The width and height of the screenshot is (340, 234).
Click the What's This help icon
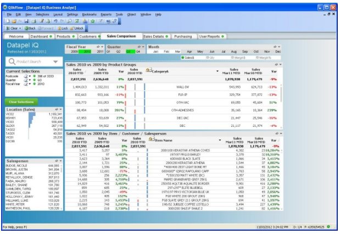click(x=114, y=21)
